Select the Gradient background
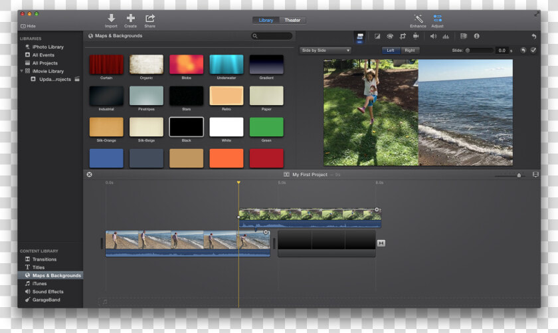 pyautogui.click(x=266, y=64)
